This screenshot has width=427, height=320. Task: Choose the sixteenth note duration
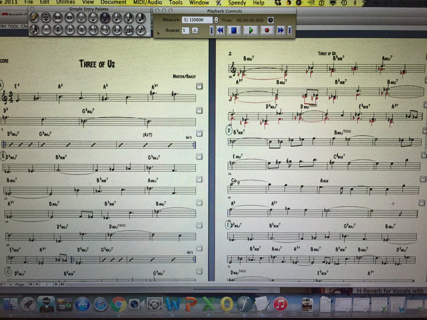117,18
